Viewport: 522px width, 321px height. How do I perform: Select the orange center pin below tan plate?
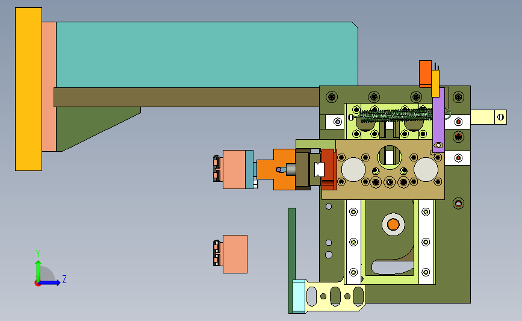[x=393, y=225]
